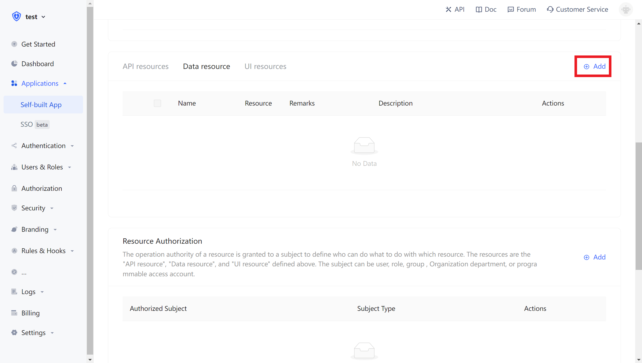
Task: Toggle the select-all checkbox in resource table
Action: coord(157,103)
